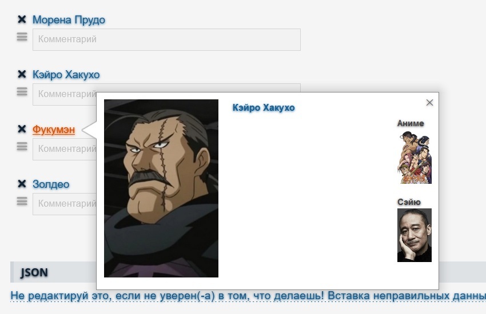
Task: Open the Фукумэн character link
Action: point(54,130)
